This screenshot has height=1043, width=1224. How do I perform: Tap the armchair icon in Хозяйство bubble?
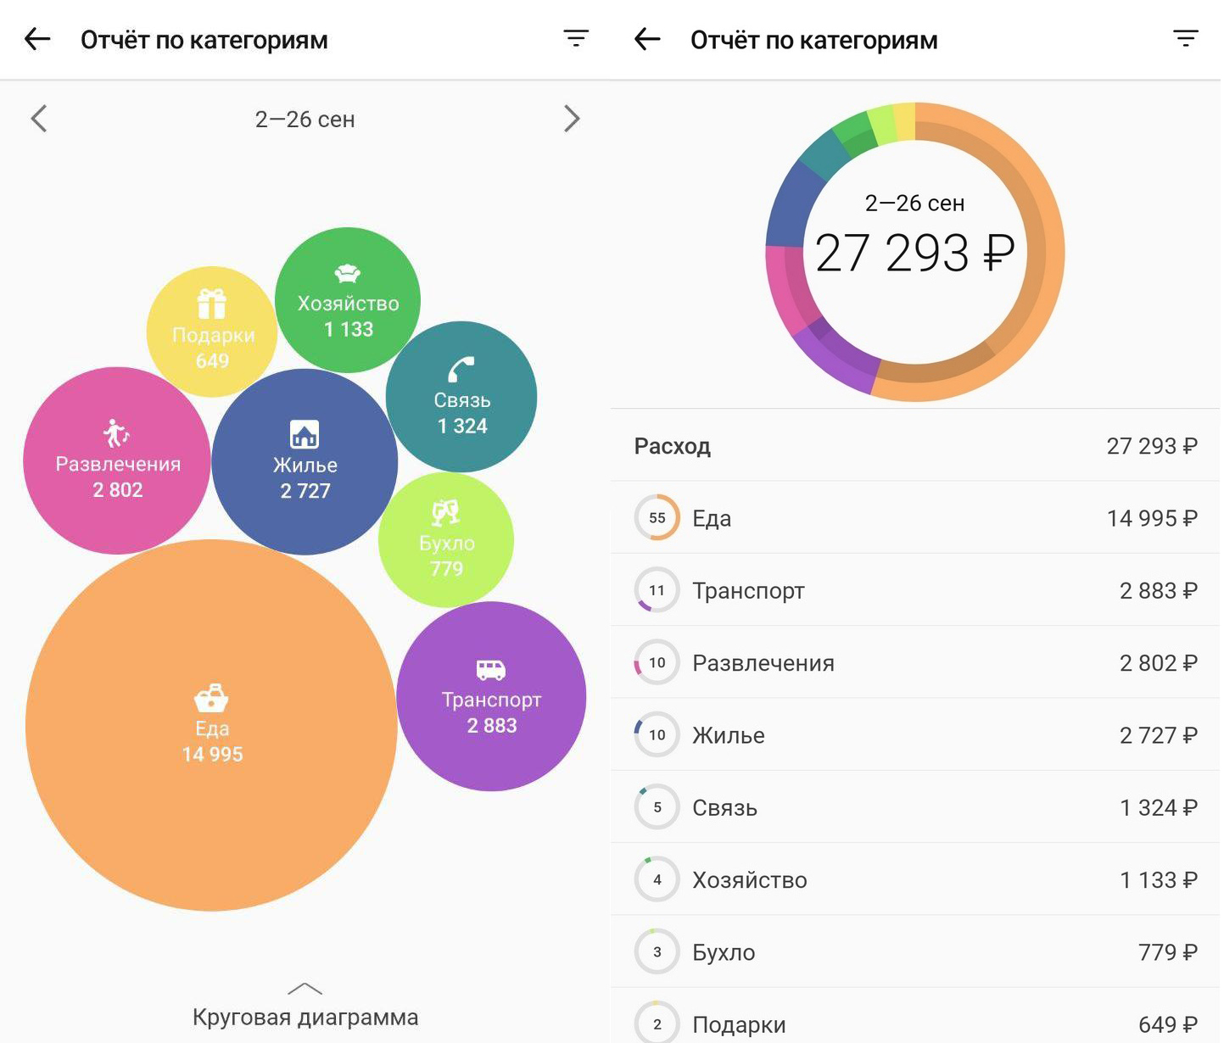(348, 273)
